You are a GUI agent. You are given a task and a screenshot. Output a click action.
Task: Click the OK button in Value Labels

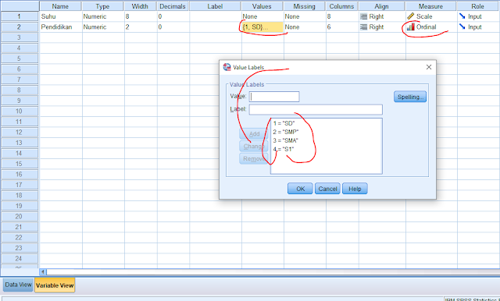click(x=300, y=189)
